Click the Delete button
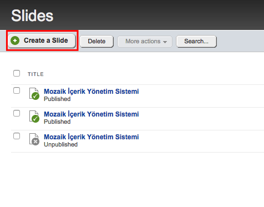Screen dimensions: 264x207 point(97,41)
